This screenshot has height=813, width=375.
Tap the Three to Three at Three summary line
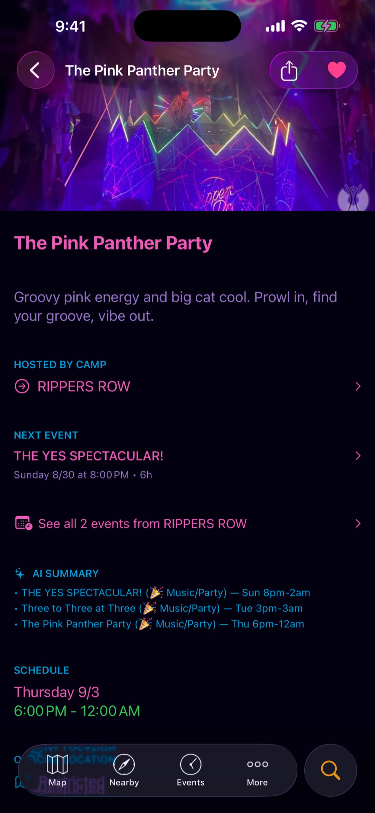[x=162, y=608]
